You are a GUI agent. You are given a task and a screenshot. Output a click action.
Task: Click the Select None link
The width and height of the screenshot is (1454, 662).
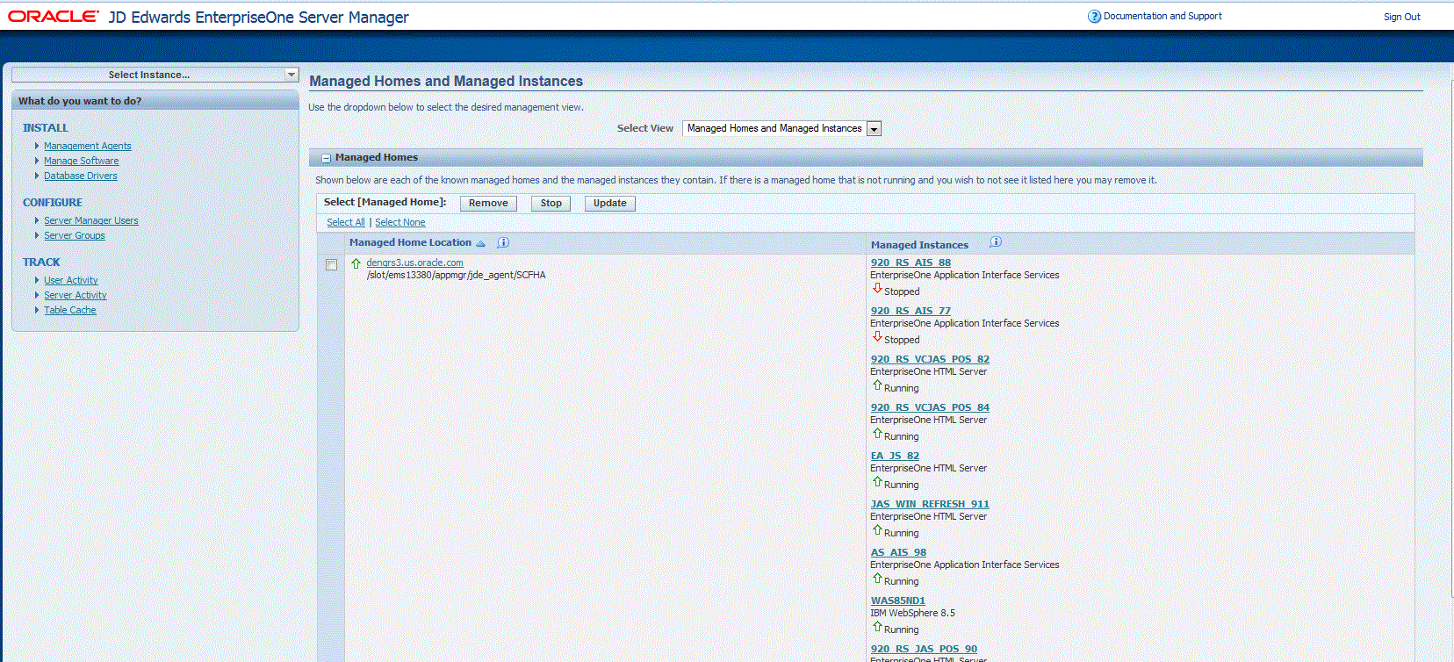click(400, 223)
